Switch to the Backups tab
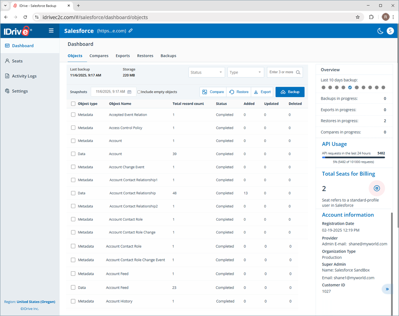The height and width of the screenshot is (316, 399). coord(168,56)
